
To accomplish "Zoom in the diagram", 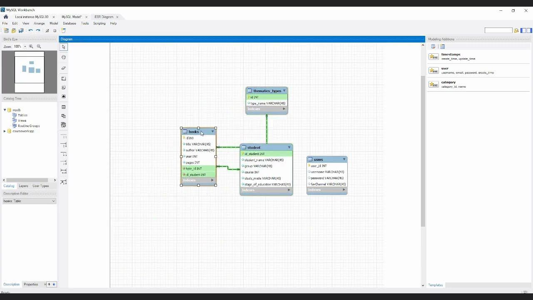I will 31,47.
